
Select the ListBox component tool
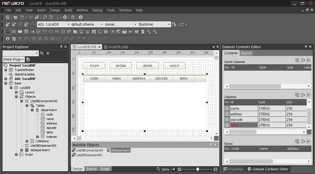(44, 32)
